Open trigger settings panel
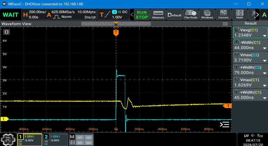This screenshot has height=146, width=268. pos(114,15)
